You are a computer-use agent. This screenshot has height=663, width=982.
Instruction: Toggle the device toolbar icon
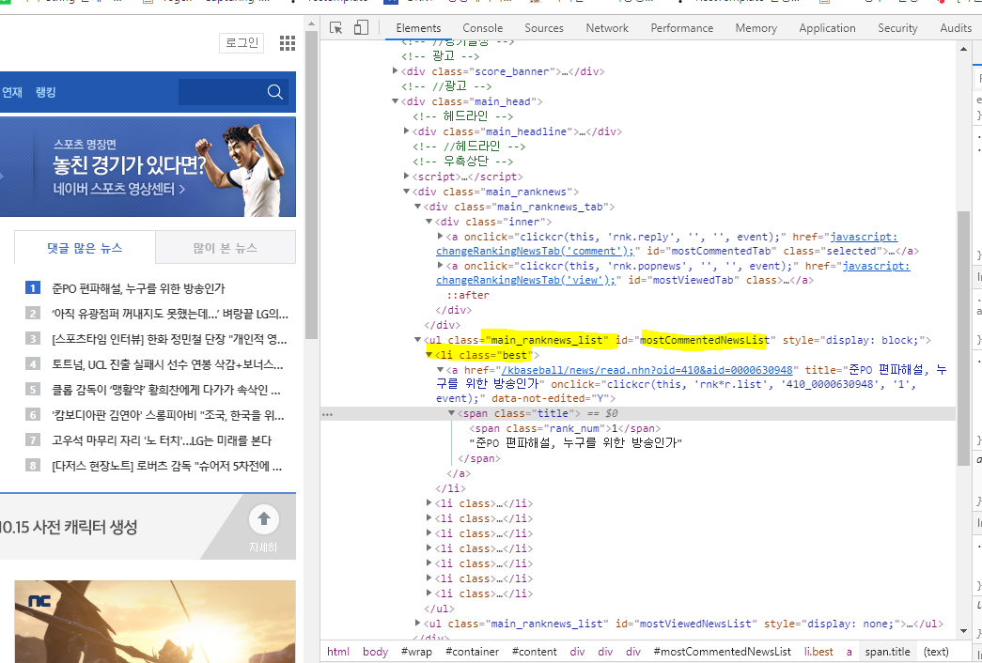[361, 27]
